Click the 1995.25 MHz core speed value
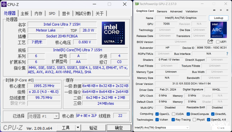232x132 pixels. coord(44,86)
